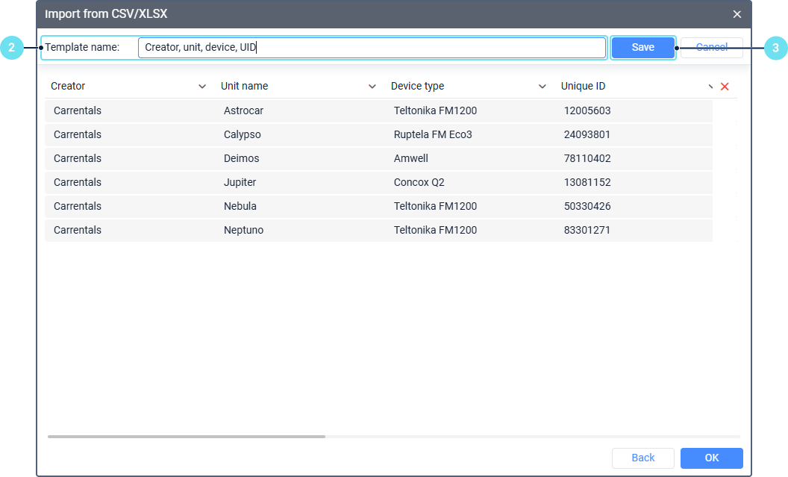
Task: Close the Import from CSV/XLSX dialog
Action: point(737,14)
